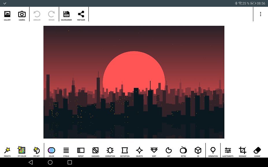This screenshot has width=268, height=167.
Task: Tap the Android back navigation button
Action: 31,162
